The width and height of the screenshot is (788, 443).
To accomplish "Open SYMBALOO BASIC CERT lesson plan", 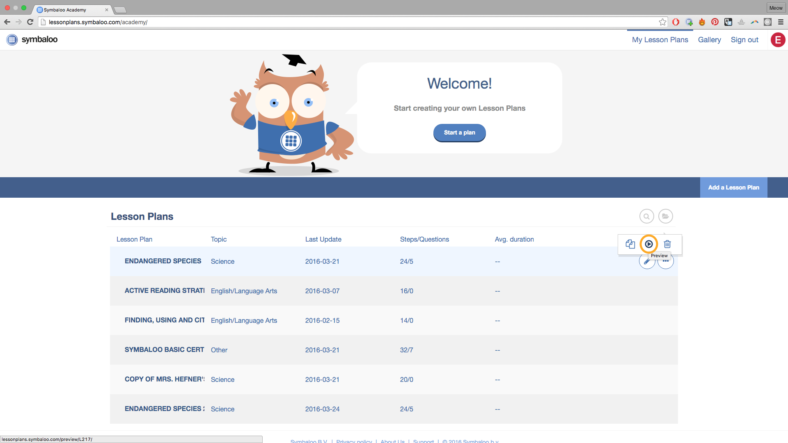I will point(164,350).
